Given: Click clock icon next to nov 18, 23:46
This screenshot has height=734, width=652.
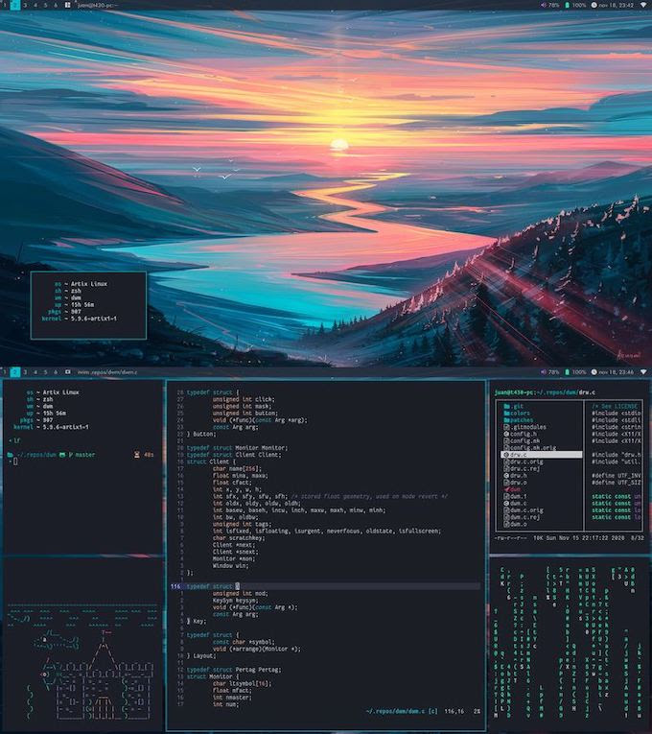Looking at the screenshot, I should [594, 372].
